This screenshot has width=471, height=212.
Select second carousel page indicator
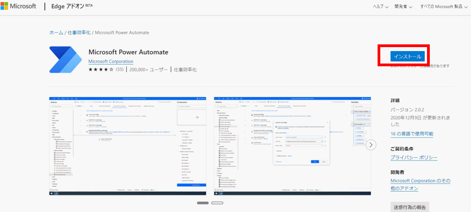click(217, 203)
